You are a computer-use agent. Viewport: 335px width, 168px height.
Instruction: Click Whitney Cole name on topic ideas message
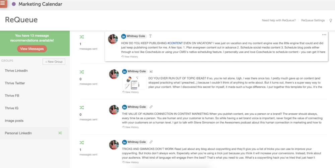137,71
